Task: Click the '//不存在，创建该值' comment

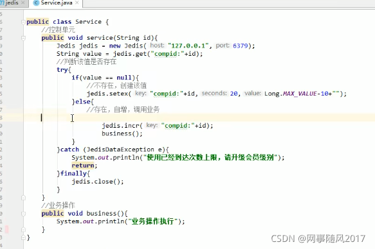Action: (116, 85)
